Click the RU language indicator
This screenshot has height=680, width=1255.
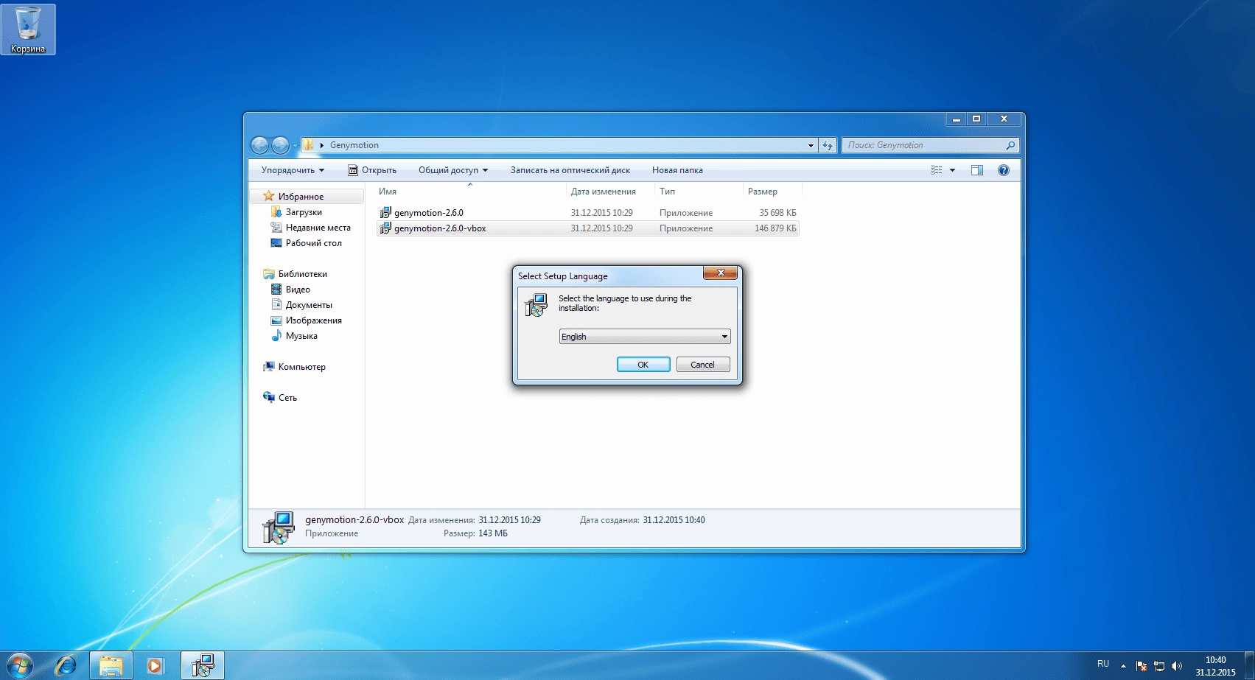point(1103,664)
